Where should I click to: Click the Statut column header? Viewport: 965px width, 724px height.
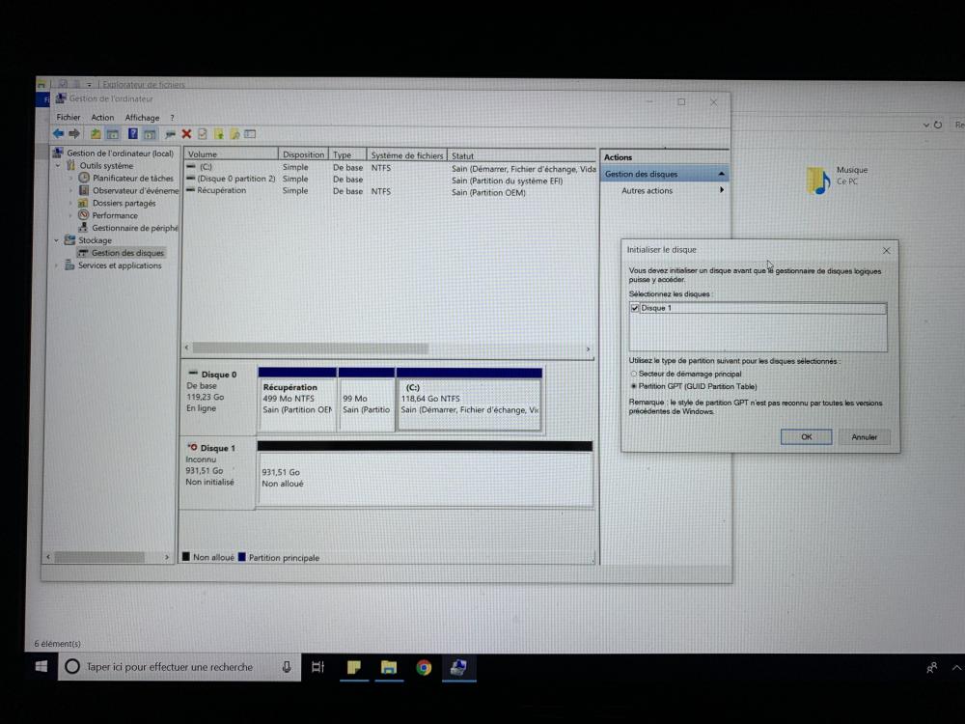click(522, 155)
